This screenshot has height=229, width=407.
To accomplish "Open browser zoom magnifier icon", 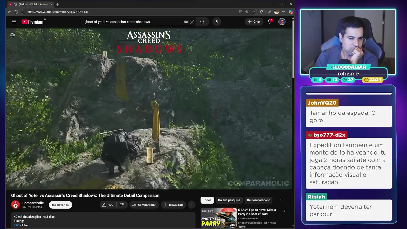I will pos(247,12).
